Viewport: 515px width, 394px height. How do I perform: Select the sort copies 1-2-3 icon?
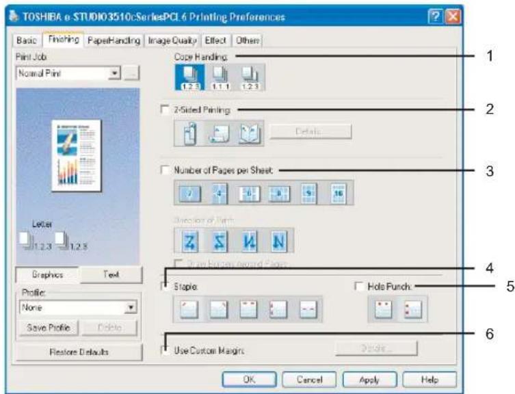click(190, 77)
